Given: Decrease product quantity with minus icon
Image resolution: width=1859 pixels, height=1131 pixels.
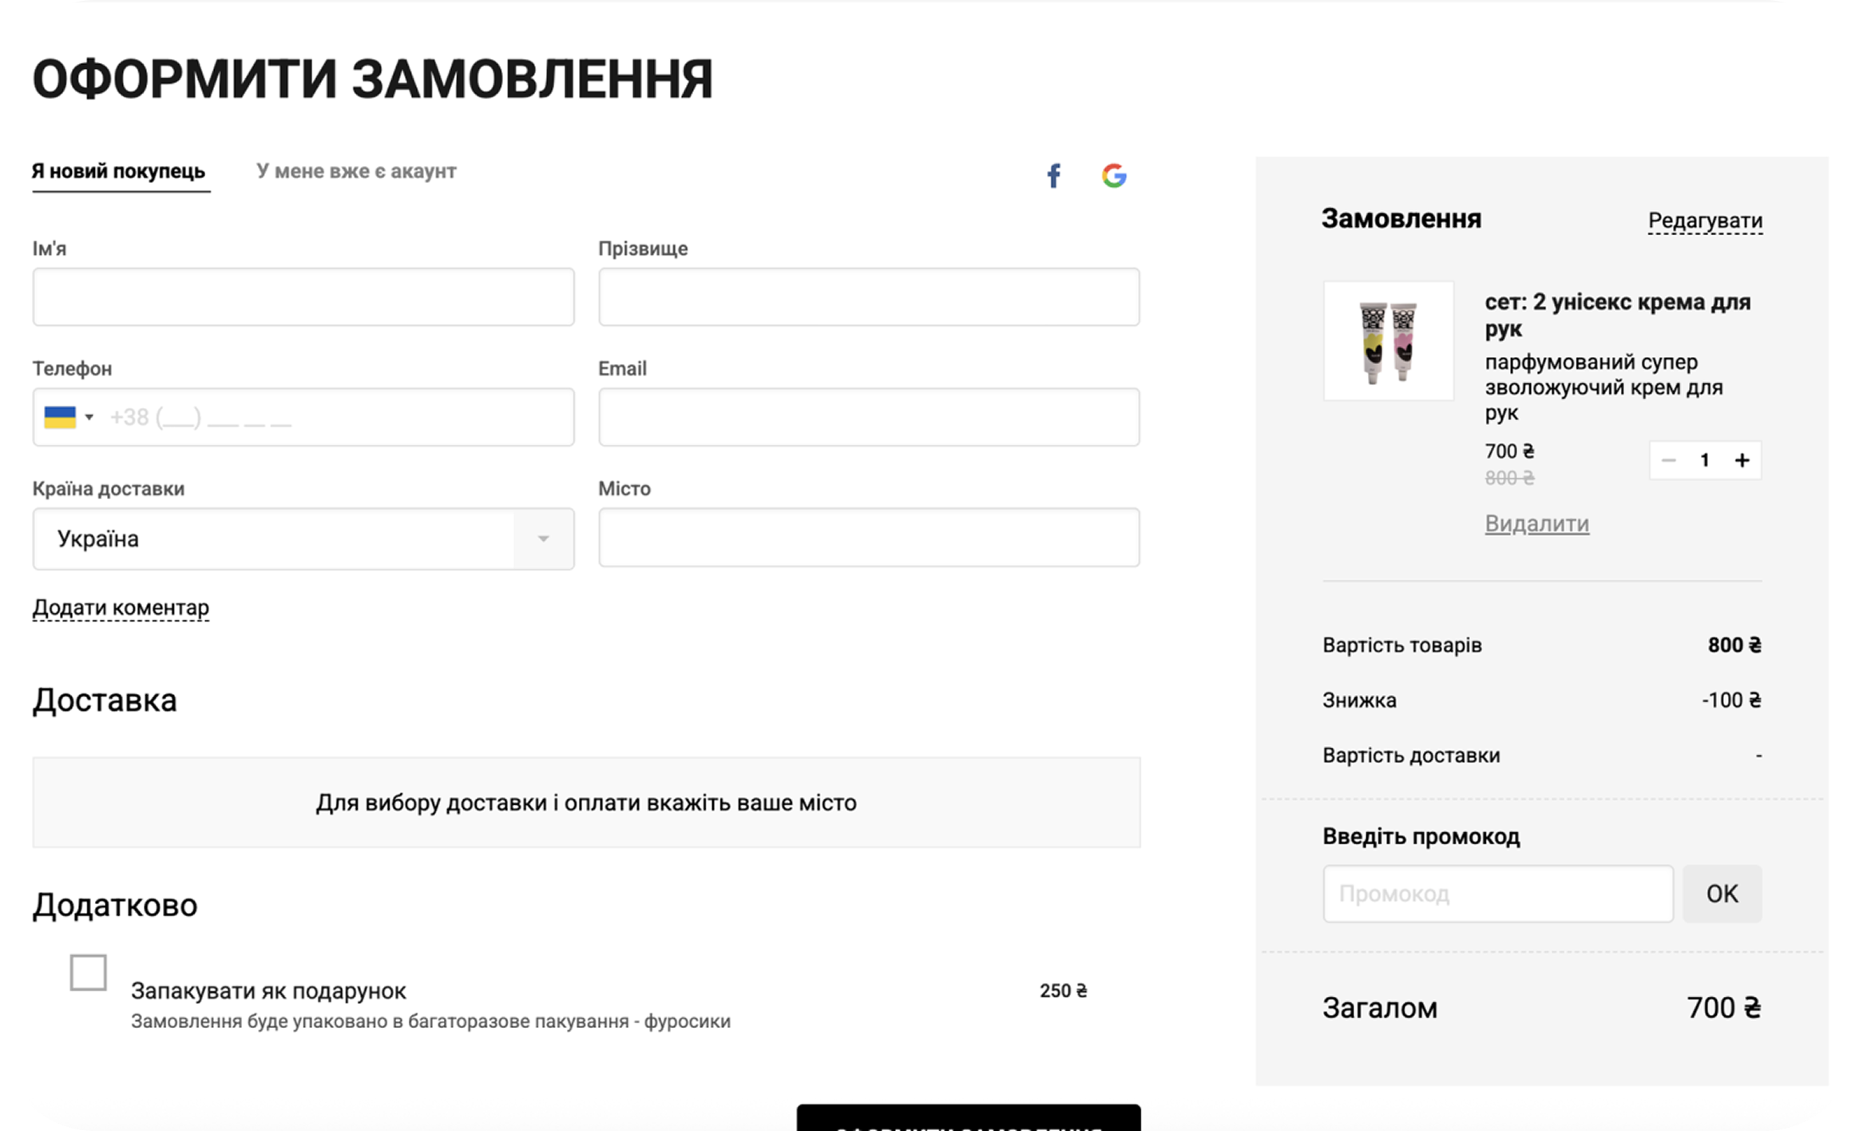Looking at the screenshot, I should [x=1668, y=460].
